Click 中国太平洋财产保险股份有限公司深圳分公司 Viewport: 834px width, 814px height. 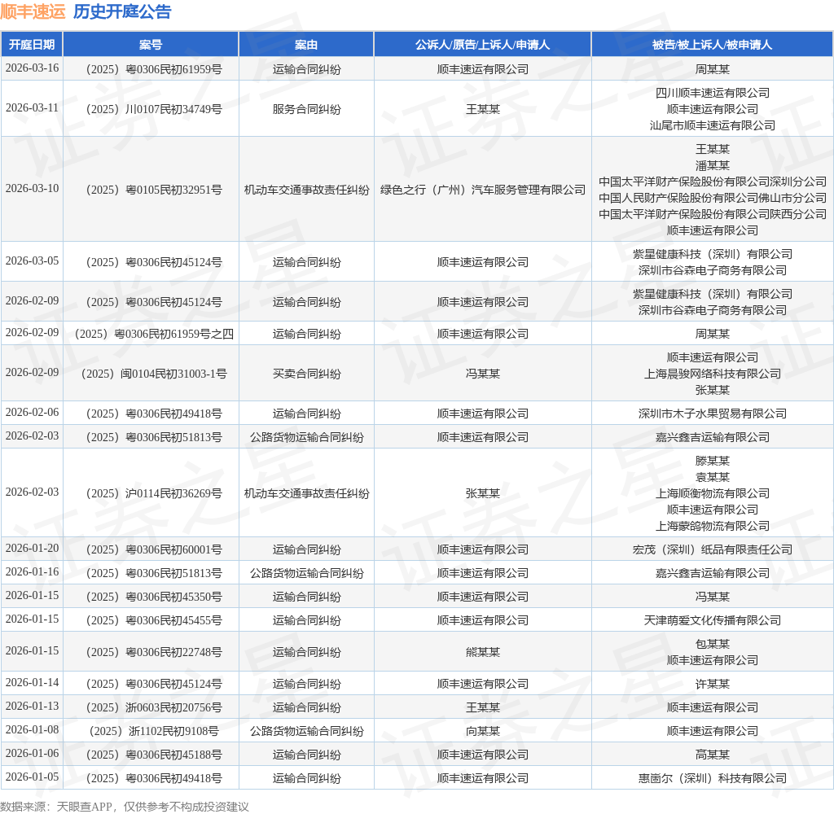click(x=712, y=182)
